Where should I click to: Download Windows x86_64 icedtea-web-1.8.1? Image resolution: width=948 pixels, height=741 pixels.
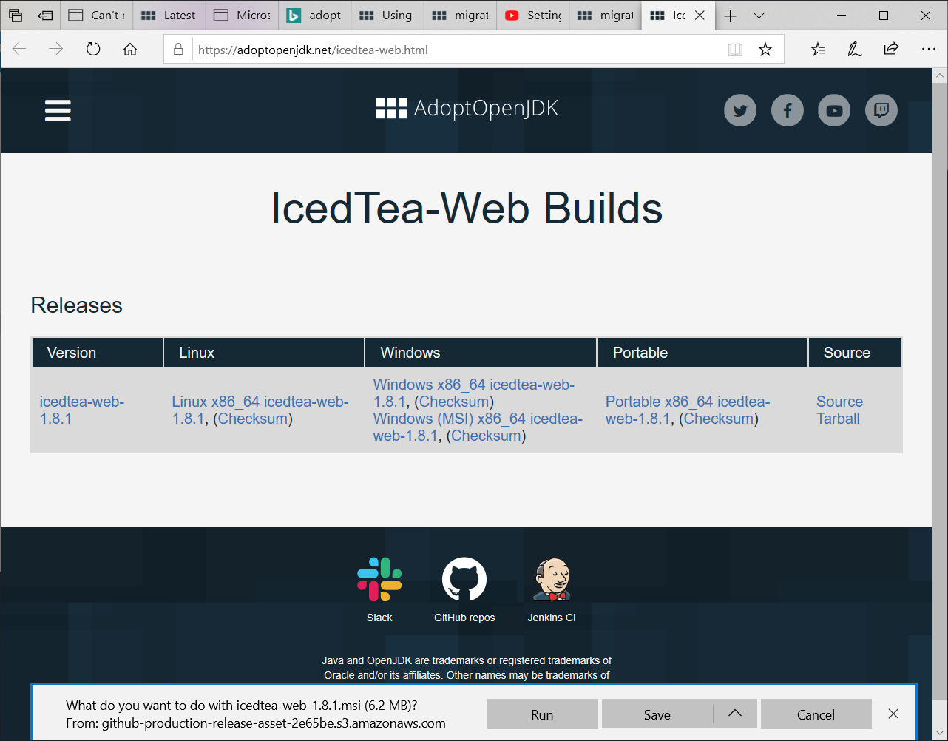[473, 393]
